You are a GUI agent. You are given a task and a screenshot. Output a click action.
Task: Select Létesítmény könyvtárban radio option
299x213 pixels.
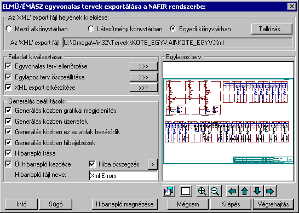point(91,29)
